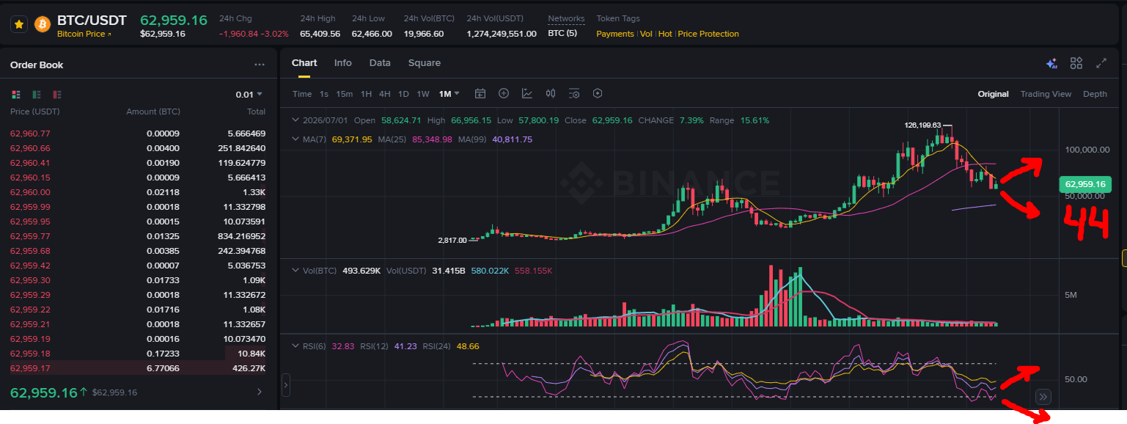Show order book in buy-and-sell view
Viewport: 1127px width, 424px height.
pyautogui.click(x=16, y=95)
